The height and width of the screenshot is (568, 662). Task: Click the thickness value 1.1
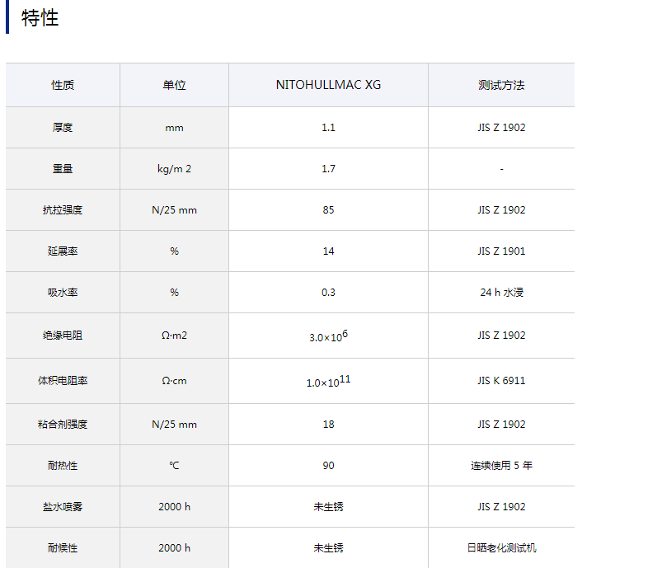pyautogui.click(x=328, y=128)
